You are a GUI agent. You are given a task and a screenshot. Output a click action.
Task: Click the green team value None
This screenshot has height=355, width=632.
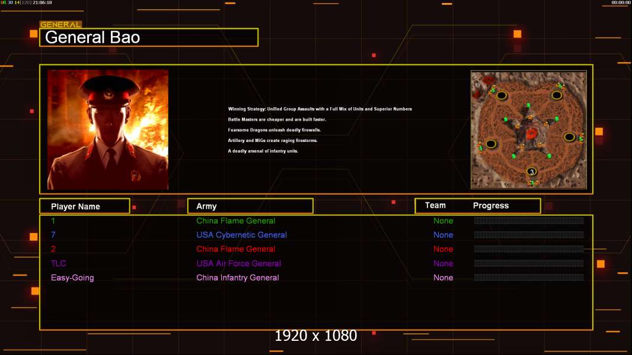(x=443, y=221)
